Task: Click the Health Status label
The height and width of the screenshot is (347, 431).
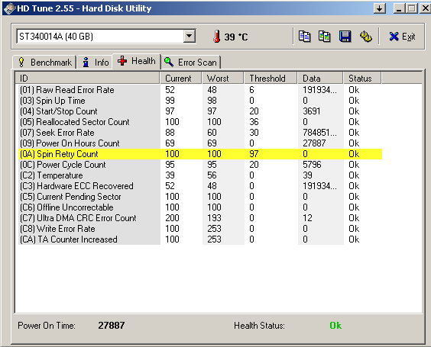Action: (x=259, y=326)
